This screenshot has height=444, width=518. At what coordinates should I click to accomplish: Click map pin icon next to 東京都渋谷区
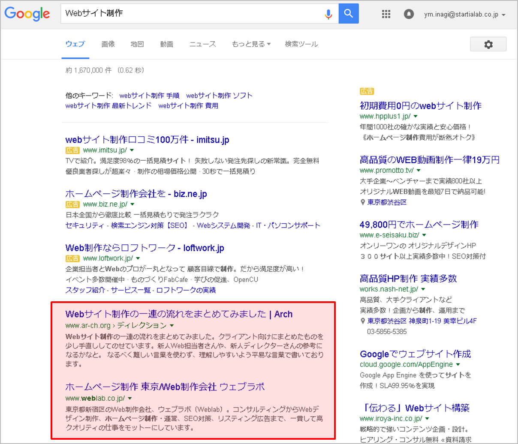click(x=363, y=202)
